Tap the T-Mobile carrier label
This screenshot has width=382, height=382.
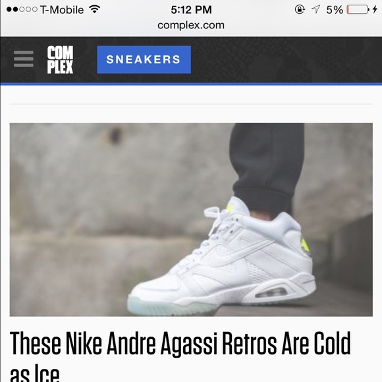pyautogui.click(x=62, y=10)
